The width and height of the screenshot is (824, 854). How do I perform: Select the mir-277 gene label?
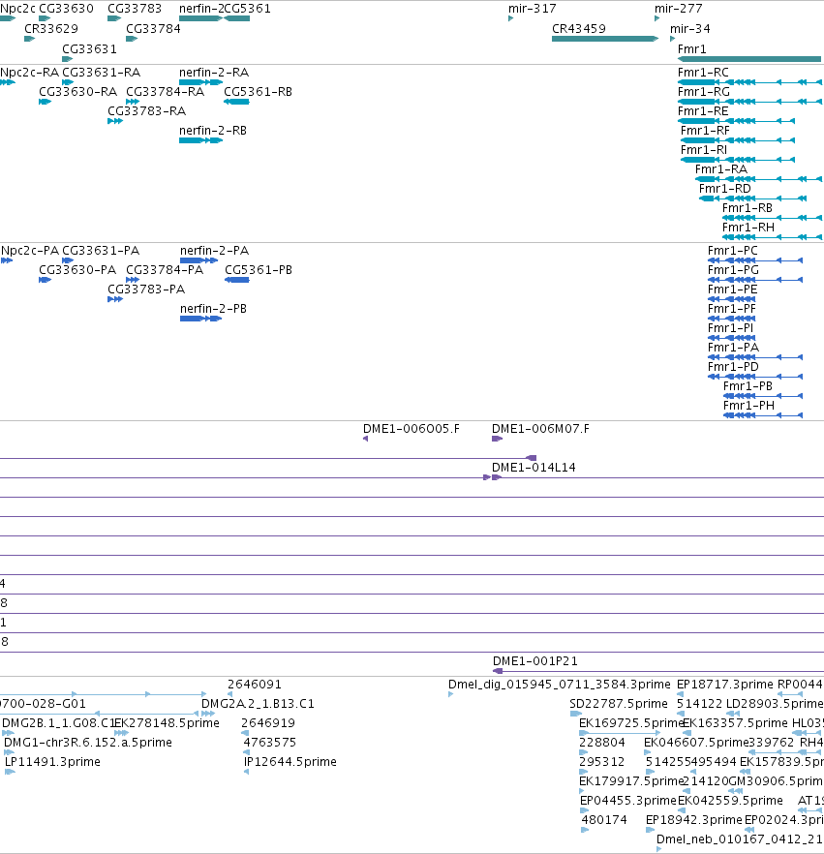tap(678, 9)
